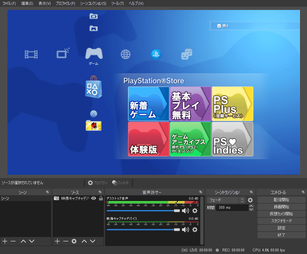The height and width of the screenshot is (254, 307).
Task: Mute デスクトップ音声 speaker icon
Action: 186,211
